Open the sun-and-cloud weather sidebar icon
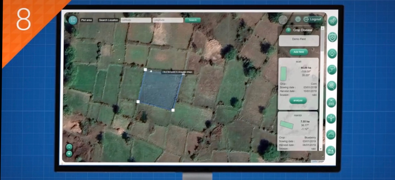Image resolution: width=395 pixels, height=180 pixels. click(x=331, y=134)
